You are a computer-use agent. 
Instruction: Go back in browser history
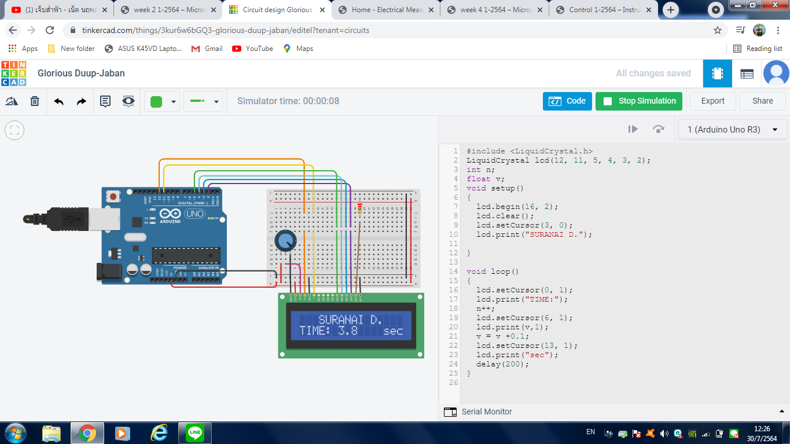point(13,30)
